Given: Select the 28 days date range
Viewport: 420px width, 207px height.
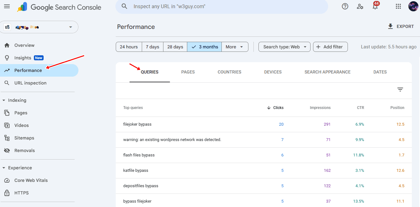Looking at the screenshot, I should [x=175, y=47].
